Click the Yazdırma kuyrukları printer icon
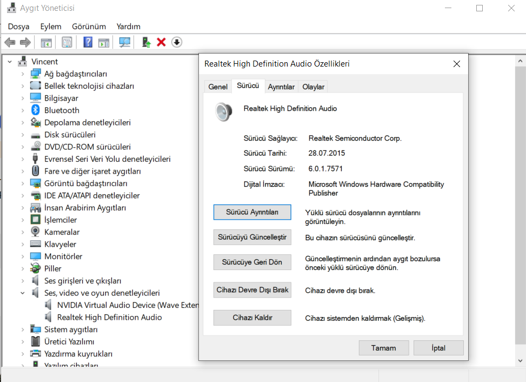This screenshot has height=382, width=526. click(35, 353)
